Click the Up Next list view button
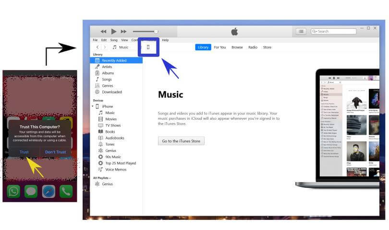Image resolution: width=389 pixels, height=230 pixels. pos(301,32)
